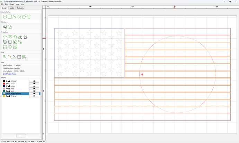This screenshot has width=239, height=143.
Task: Select the Move transform tool
Action: click(x=5, y=37)
